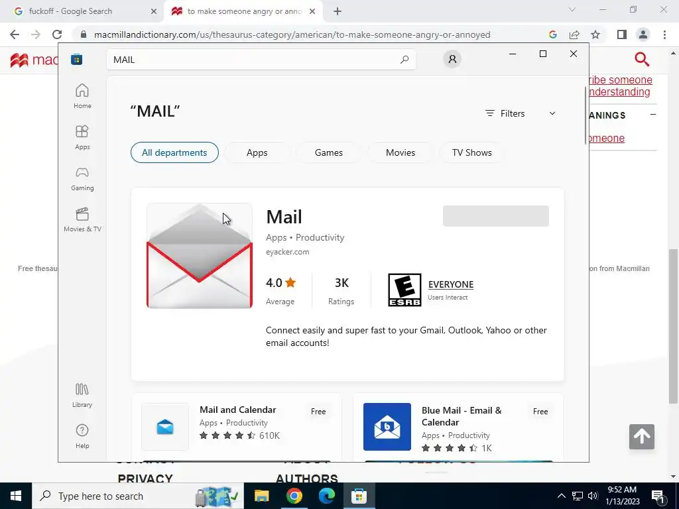The height and width of the screenshot is (509, 679).
Task: Open the Library in Store sidebar
Action: pyautogui.click(x=82, y=395)
